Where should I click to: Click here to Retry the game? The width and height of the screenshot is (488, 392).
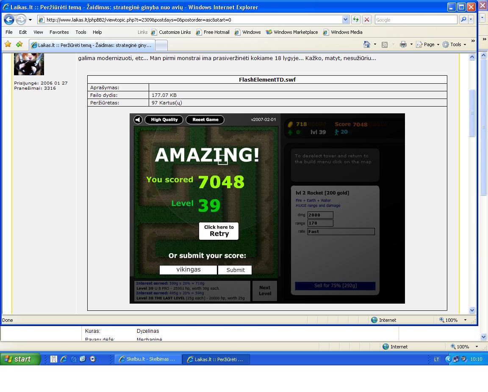[x=219, y=231]
